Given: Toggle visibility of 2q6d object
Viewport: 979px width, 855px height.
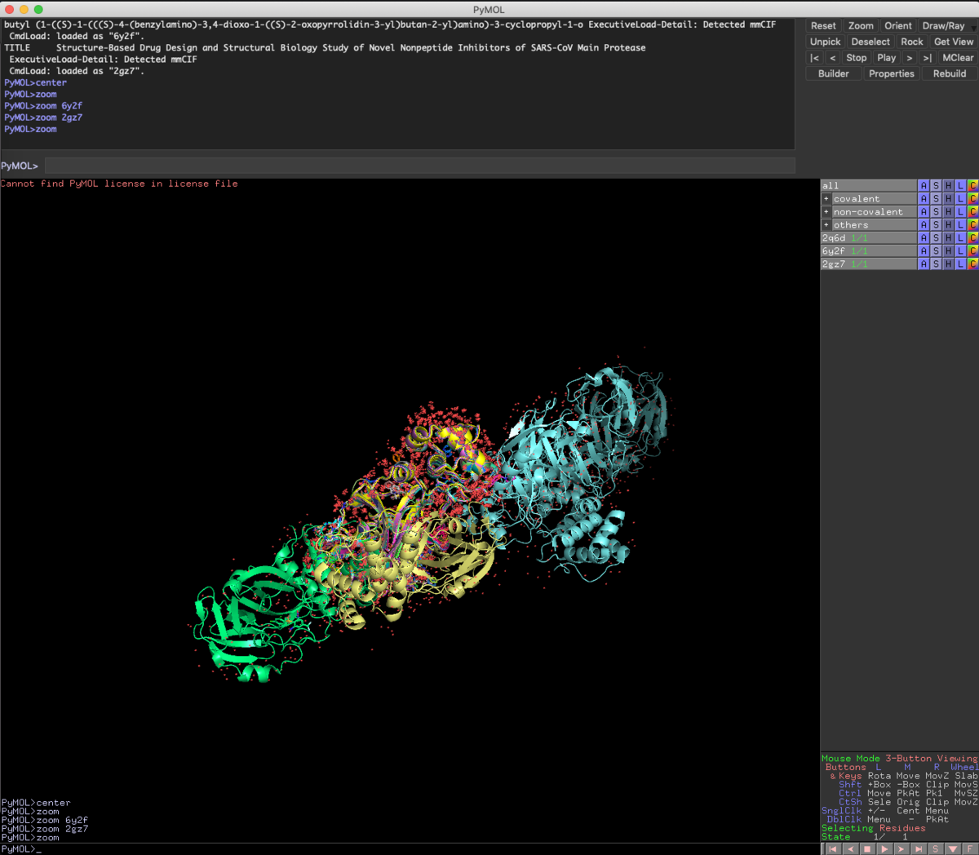Looking at the screenshot, I should coord(868,238).
